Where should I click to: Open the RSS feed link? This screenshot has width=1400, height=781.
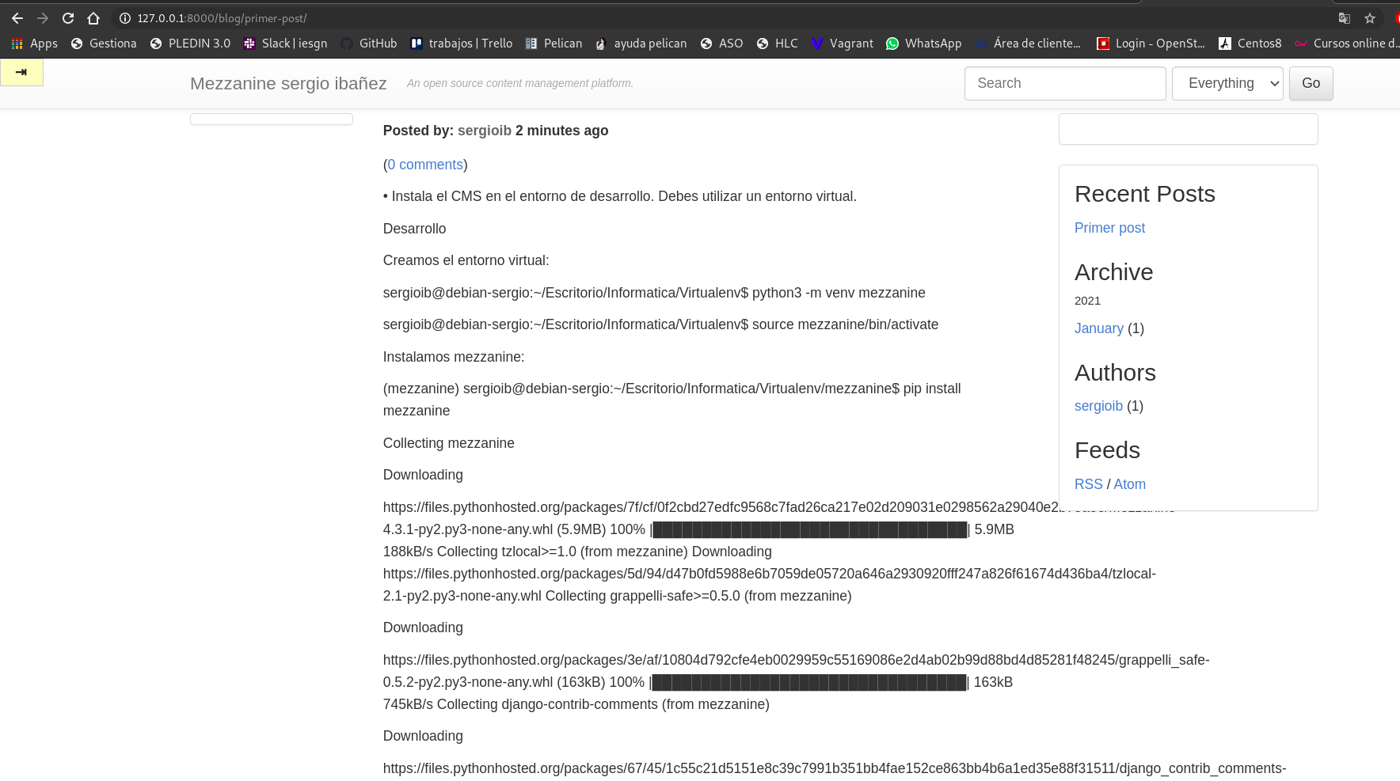tap(1088, 484)
